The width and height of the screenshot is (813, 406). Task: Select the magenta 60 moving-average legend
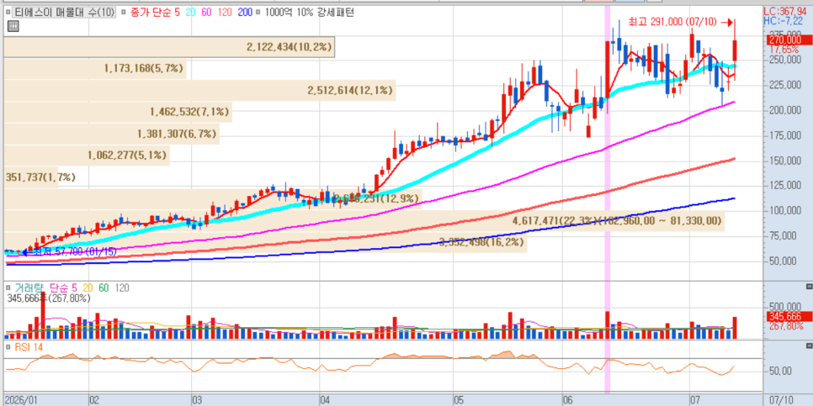click(x=206, y=13)
